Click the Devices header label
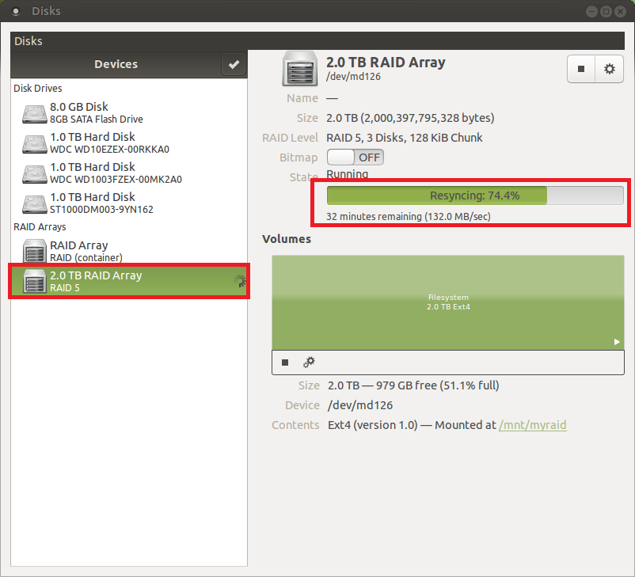The width and height of the screenshot is (635, 577). [116, 64]
